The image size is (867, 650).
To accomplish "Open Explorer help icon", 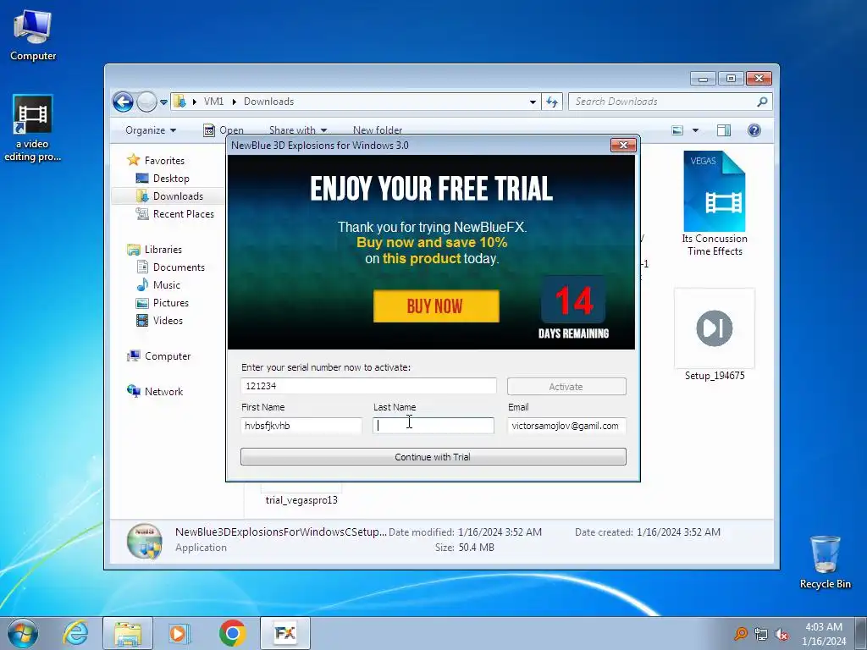I will click(x=754, y=130).
